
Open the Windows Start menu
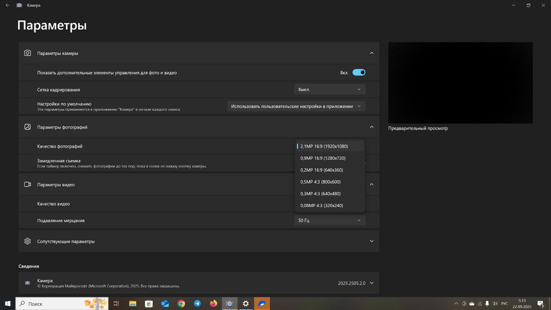click(7, 304)
